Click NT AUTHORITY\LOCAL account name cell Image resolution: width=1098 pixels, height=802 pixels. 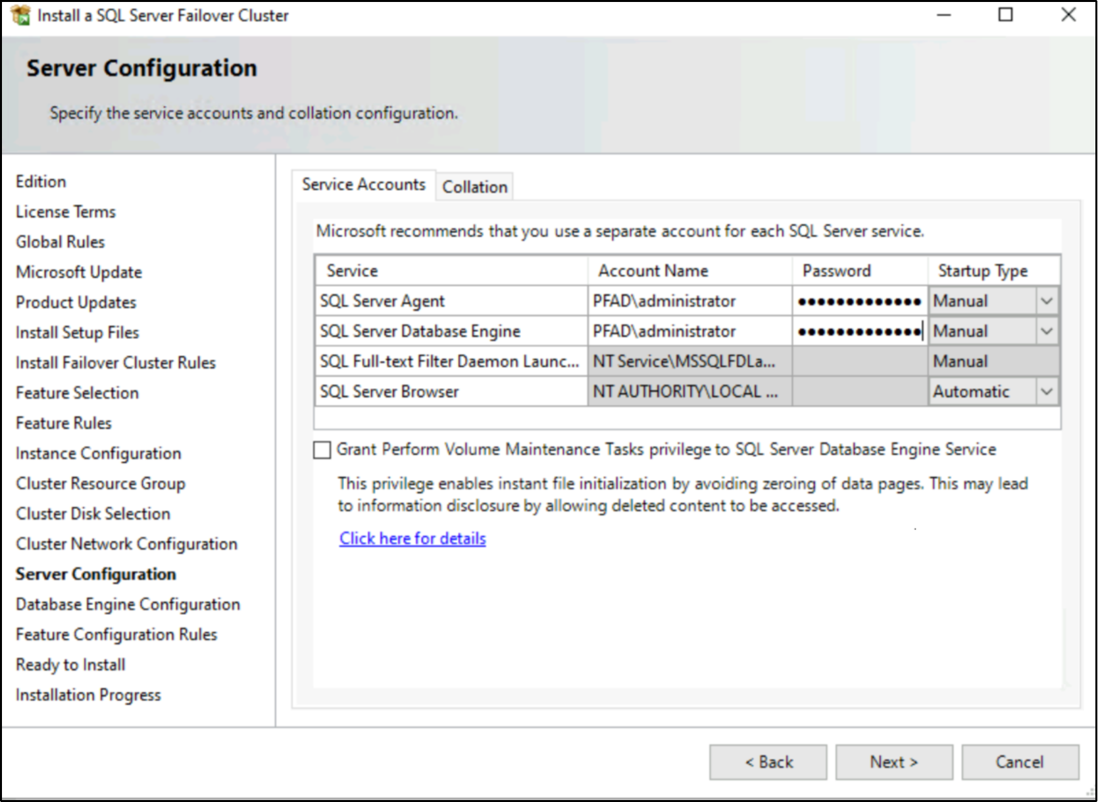[689, 392]
